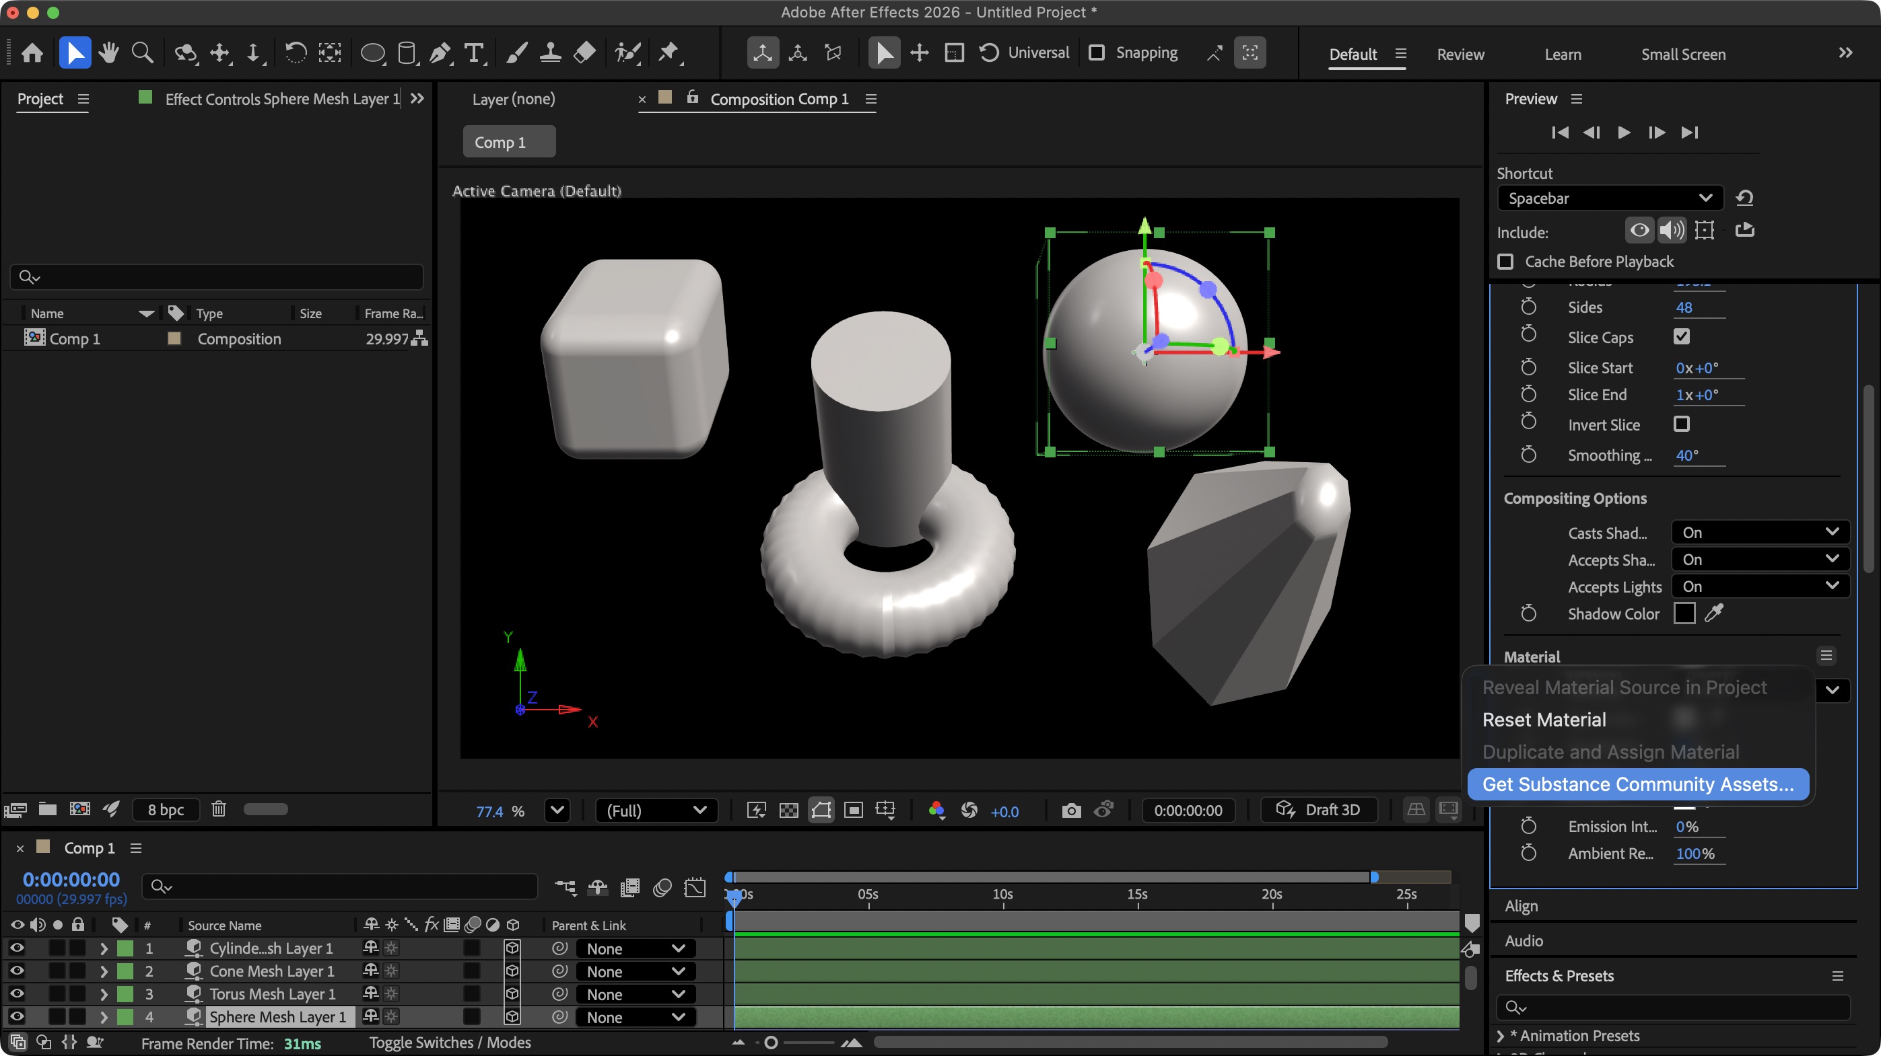
Task: Open the Casts Shadows dropdown
Action: tap(1760, 533)
